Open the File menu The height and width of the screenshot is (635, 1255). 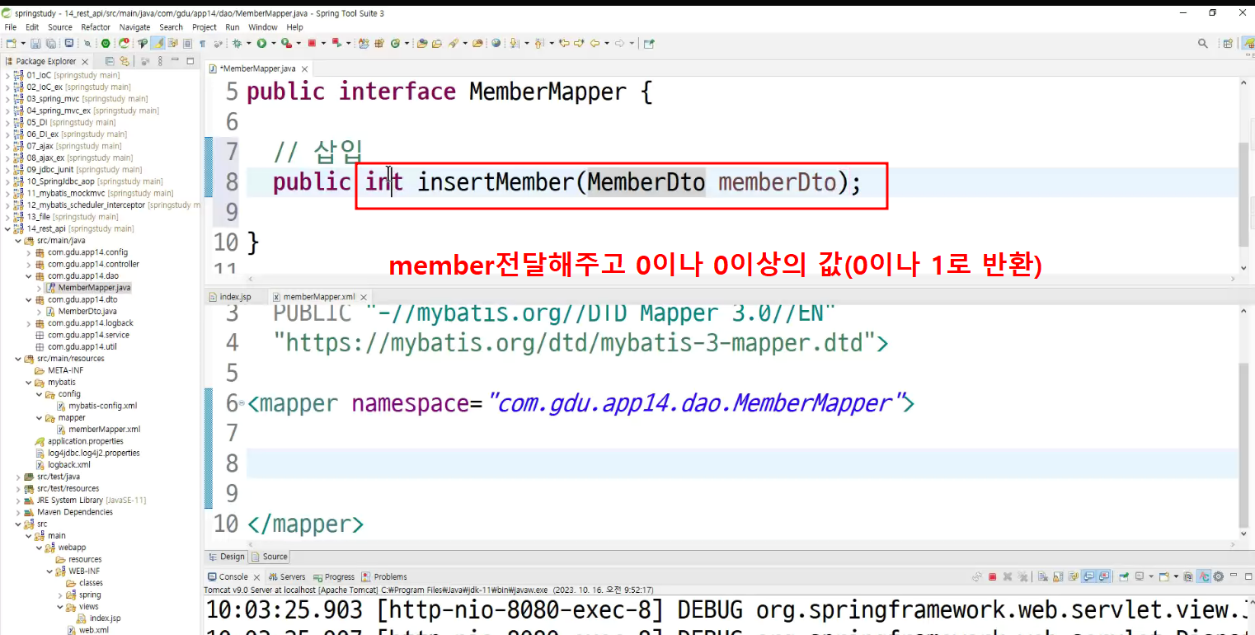tap(11, 27)
